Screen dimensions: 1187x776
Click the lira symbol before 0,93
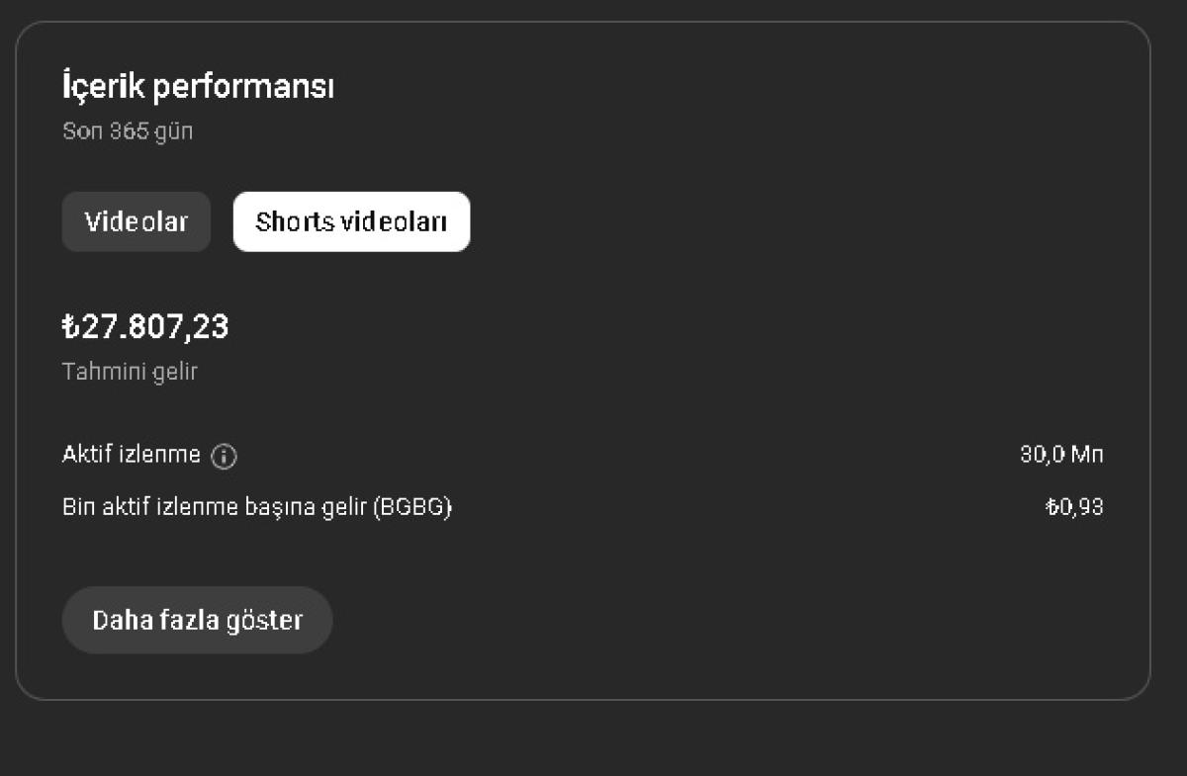(x=1052, y=508)
